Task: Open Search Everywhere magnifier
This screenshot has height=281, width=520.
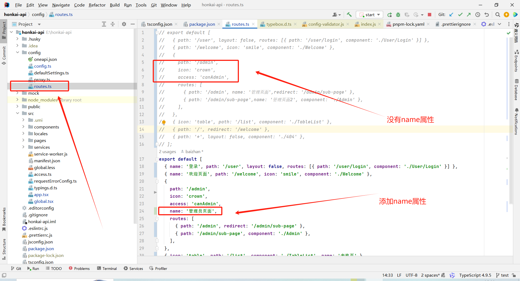Action: click(x=498, y=15)
